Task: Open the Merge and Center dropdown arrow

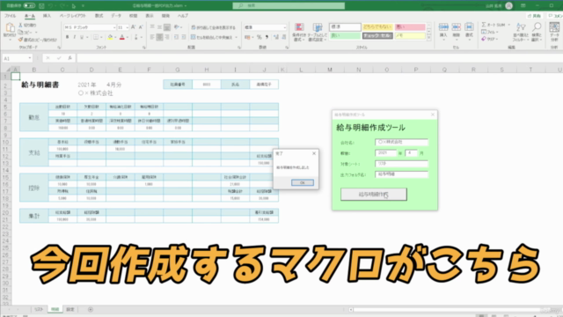Action: click(237, 37)
